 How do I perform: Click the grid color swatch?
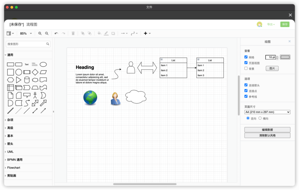click(285, 57)
